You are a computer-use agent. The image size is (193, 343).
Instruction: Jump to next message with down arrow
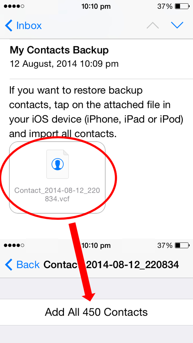pyautogui.click(x=177, y=25)
